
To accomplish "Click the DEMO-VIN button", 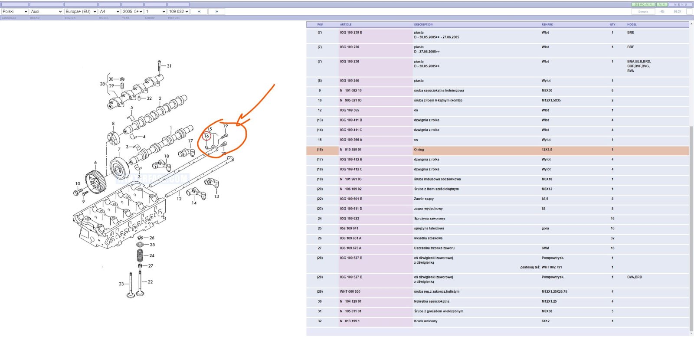I will click(x=643, y=4).
